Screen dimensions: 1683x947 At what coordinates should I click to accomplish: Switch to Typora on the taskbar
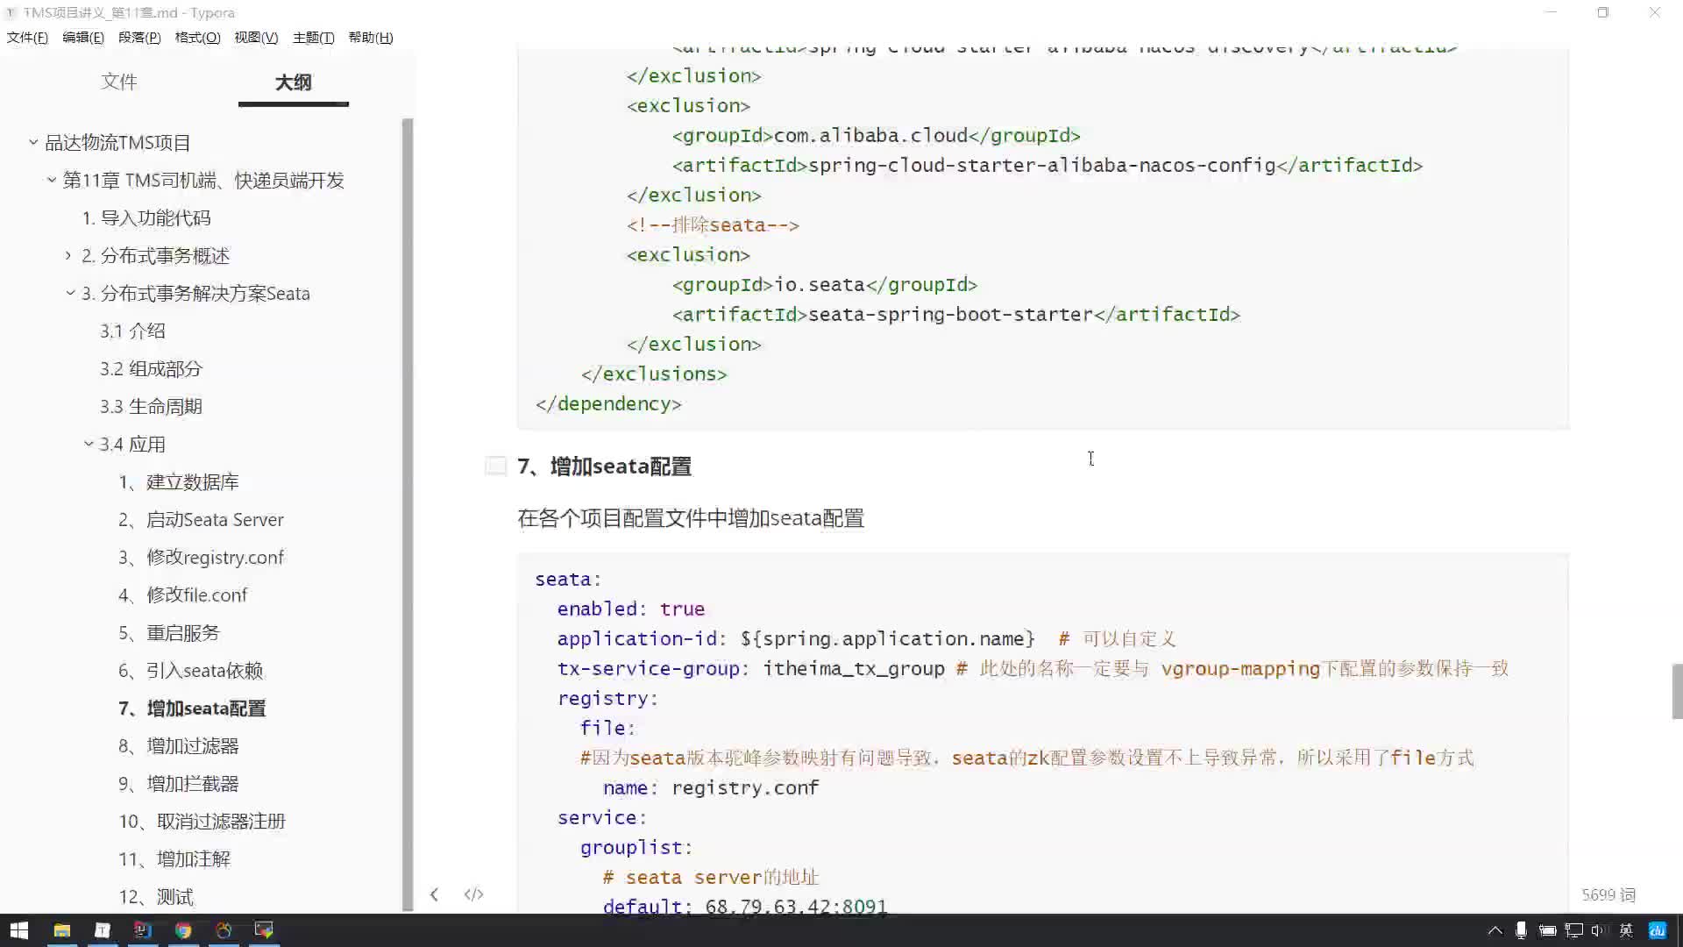tap(103, 930)
